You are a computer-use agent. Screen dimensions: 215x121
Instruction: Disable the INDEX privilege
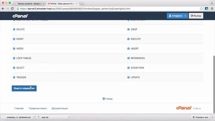coord(14,48)
